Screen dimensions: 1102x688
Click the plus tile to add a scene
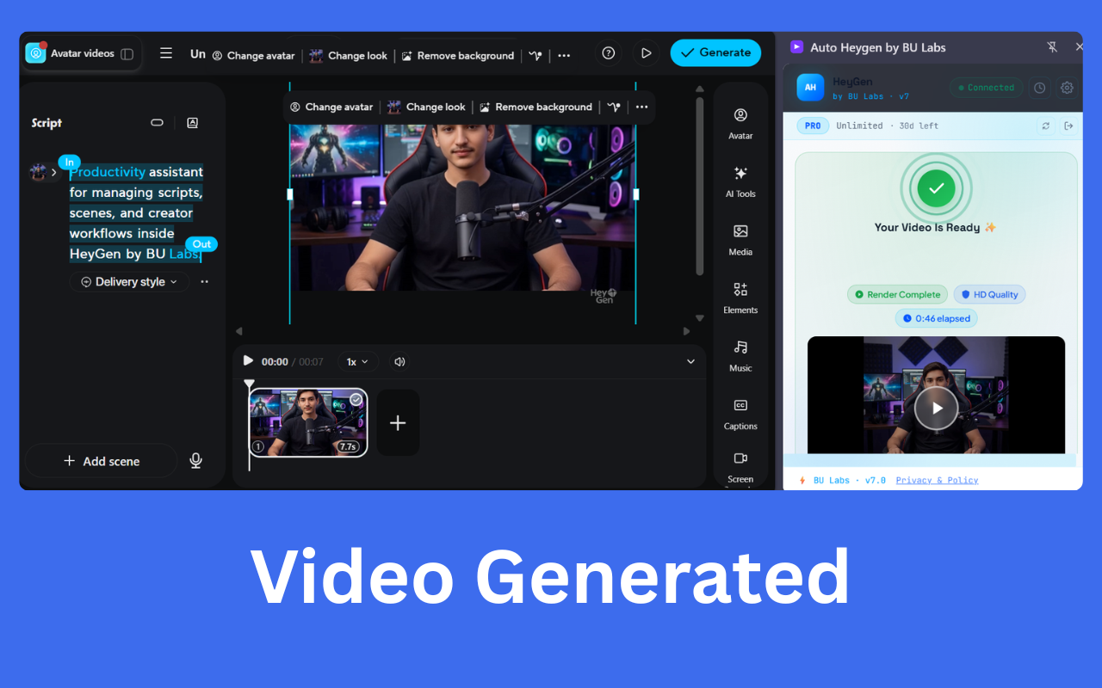(398, 423)
